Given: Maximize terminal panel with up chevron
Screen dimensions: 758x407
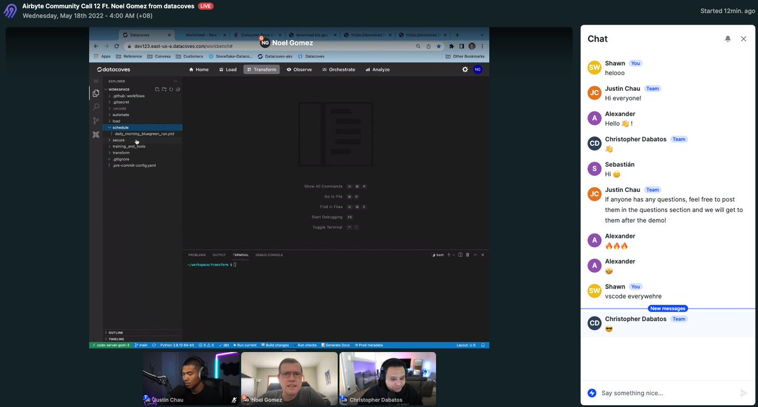Looking at the screenshot, I should [476, 255].
